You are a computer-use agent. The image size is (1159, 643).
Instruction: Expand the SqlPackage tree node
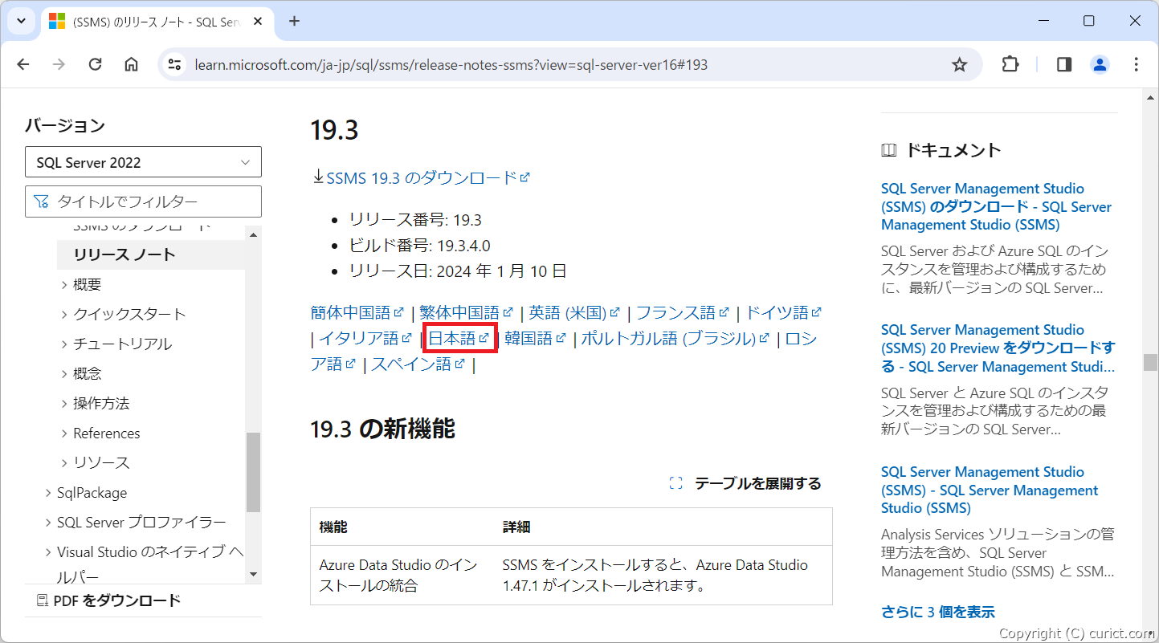point(86,493)
